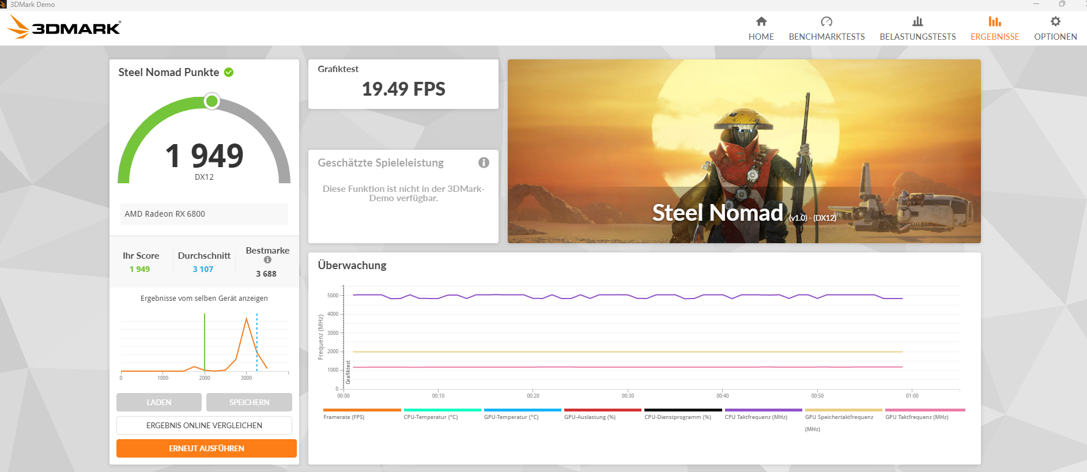
Task: Open the OPTIONEN tab label
Action: coord(1055,37)
